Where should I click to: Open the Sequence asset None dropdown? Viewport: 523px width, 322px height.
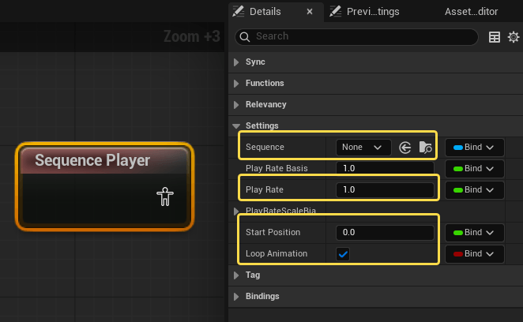(363, 147)
